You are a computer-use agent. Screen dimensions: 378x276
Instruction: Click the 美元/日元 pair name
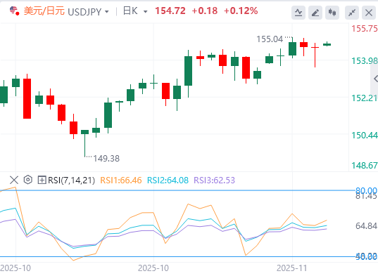(44, 11)
